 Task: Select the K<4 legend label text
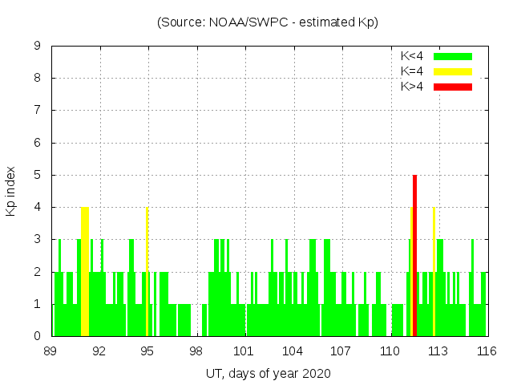(x=411, y=56)
